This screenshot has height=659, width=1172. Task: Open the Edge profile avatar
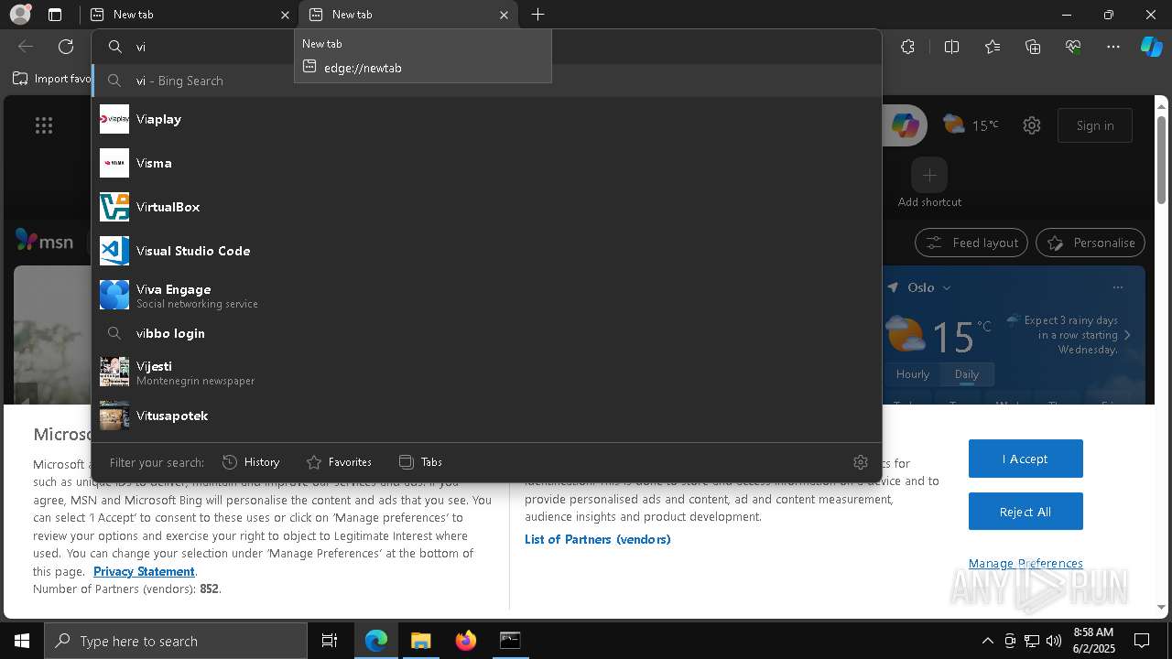click(19, 15)
